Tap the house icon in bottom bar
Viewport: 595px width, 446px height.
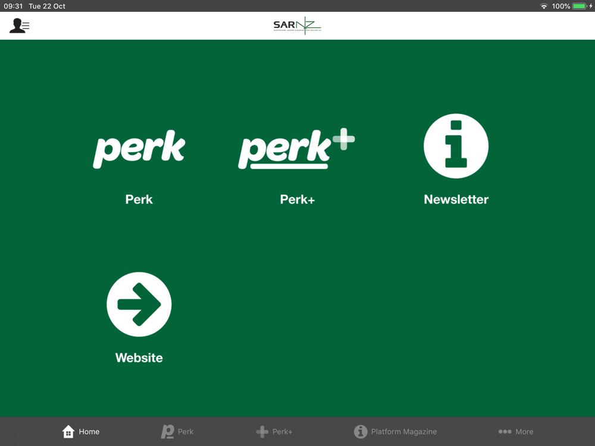click(x=68, y=432)
